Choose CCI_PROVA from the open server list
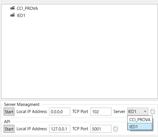 pyautogui.click(x=140, y=119)
